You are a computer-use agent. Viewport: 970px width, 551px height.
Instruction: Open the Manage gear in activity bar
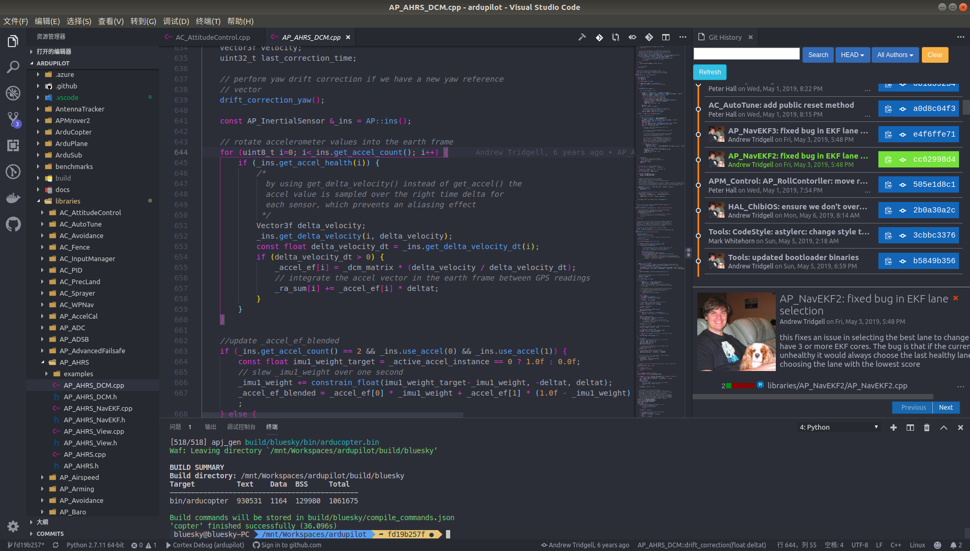13,526
